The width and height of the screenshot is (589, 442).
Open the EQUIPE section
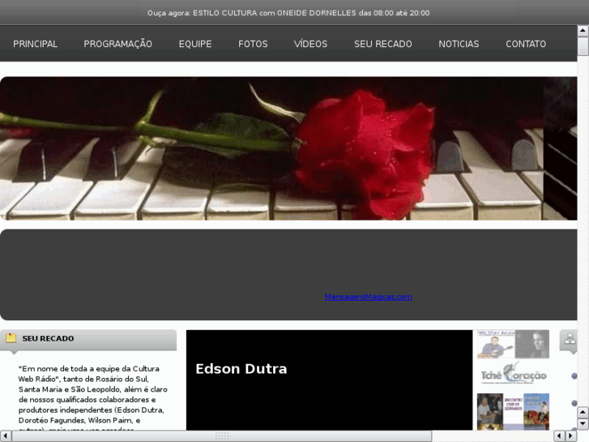point(195,44)
